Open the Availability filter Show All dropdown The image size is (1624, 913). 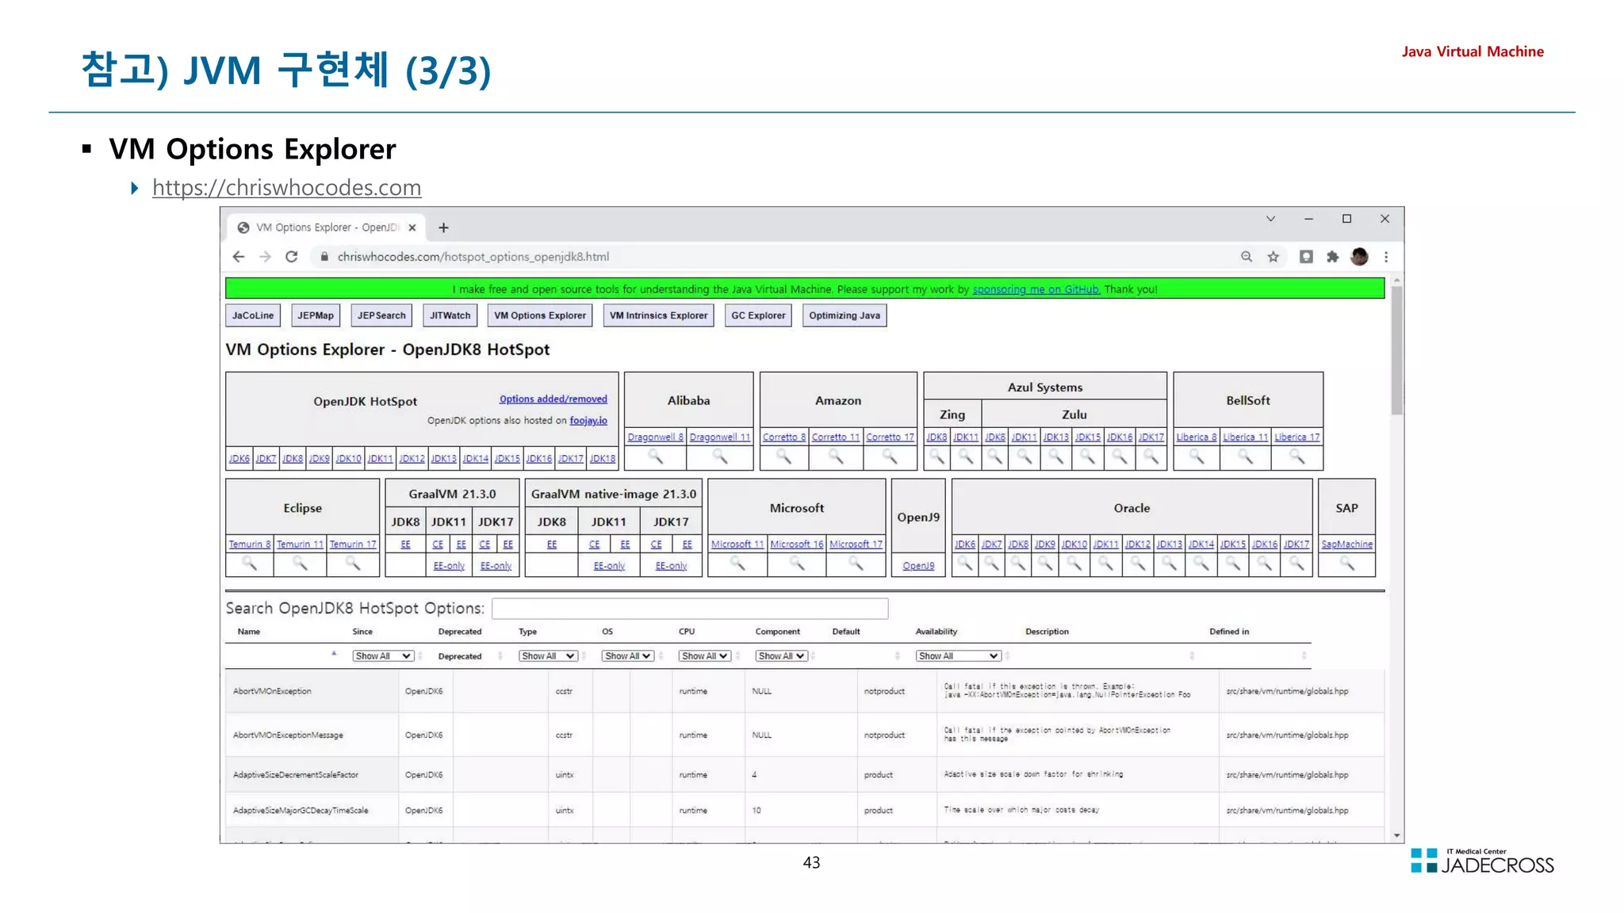959,656
